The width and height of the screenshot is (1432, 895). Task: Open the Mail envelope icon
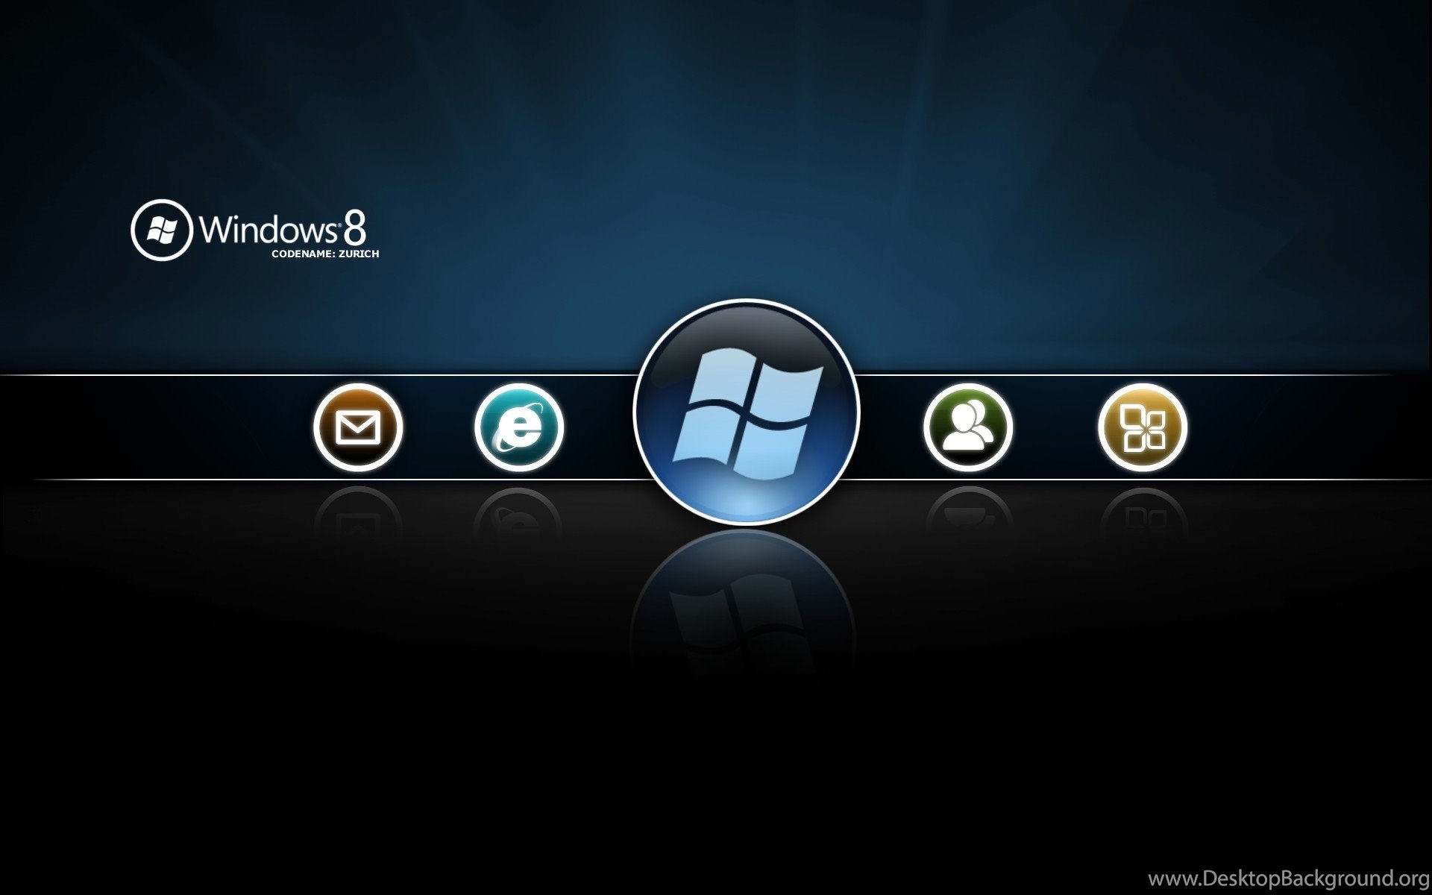click(x=358, y=427)
